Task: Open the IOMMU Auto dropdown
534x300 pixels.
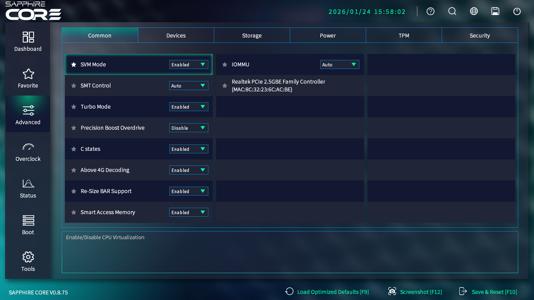Action: point(340,64)
